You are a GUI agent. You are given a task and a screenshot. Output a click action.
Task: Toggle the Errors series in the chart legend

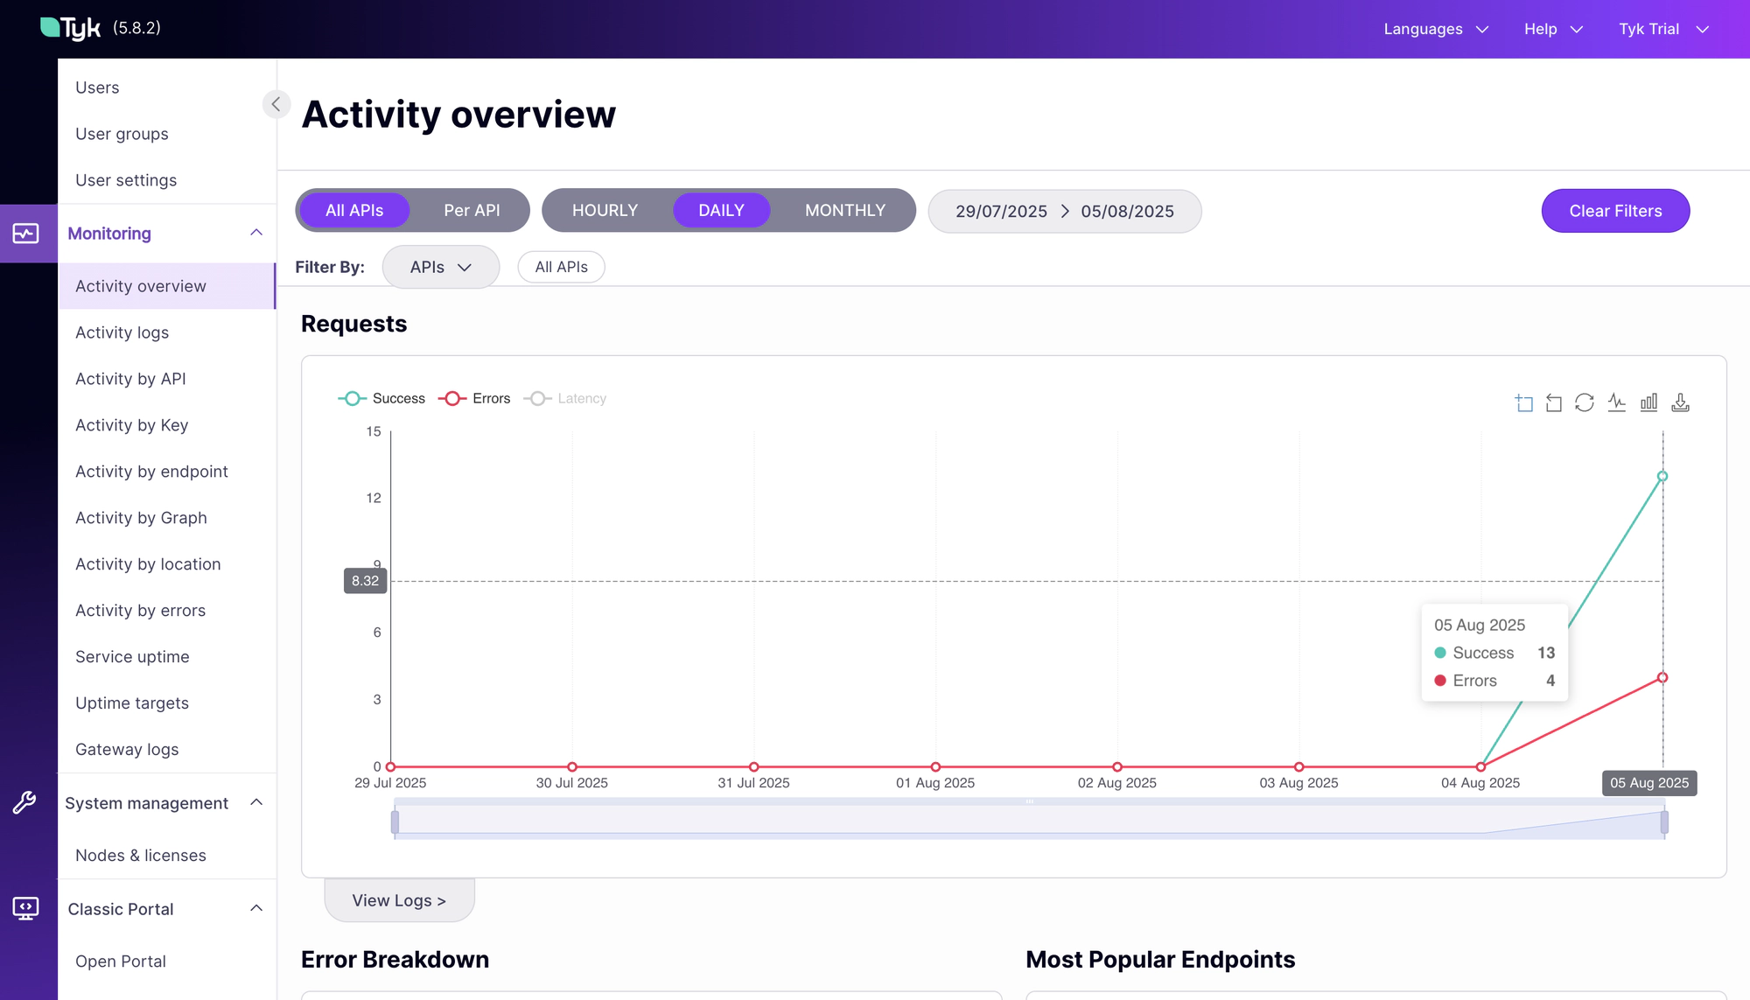pyautogui.click(x=475, y=398)
